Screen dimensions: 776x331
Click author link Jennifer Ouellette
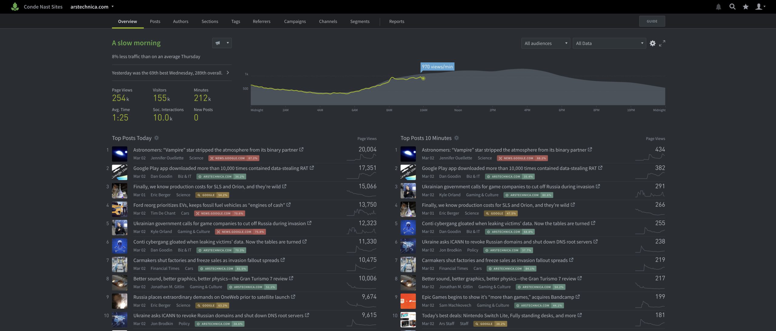[167, 158]
